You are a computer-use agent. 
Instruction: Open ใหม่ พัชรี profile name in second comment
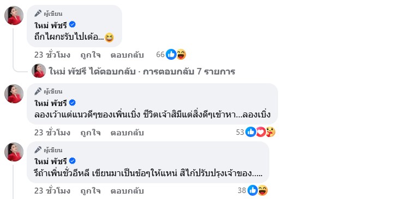click(51, 103)
